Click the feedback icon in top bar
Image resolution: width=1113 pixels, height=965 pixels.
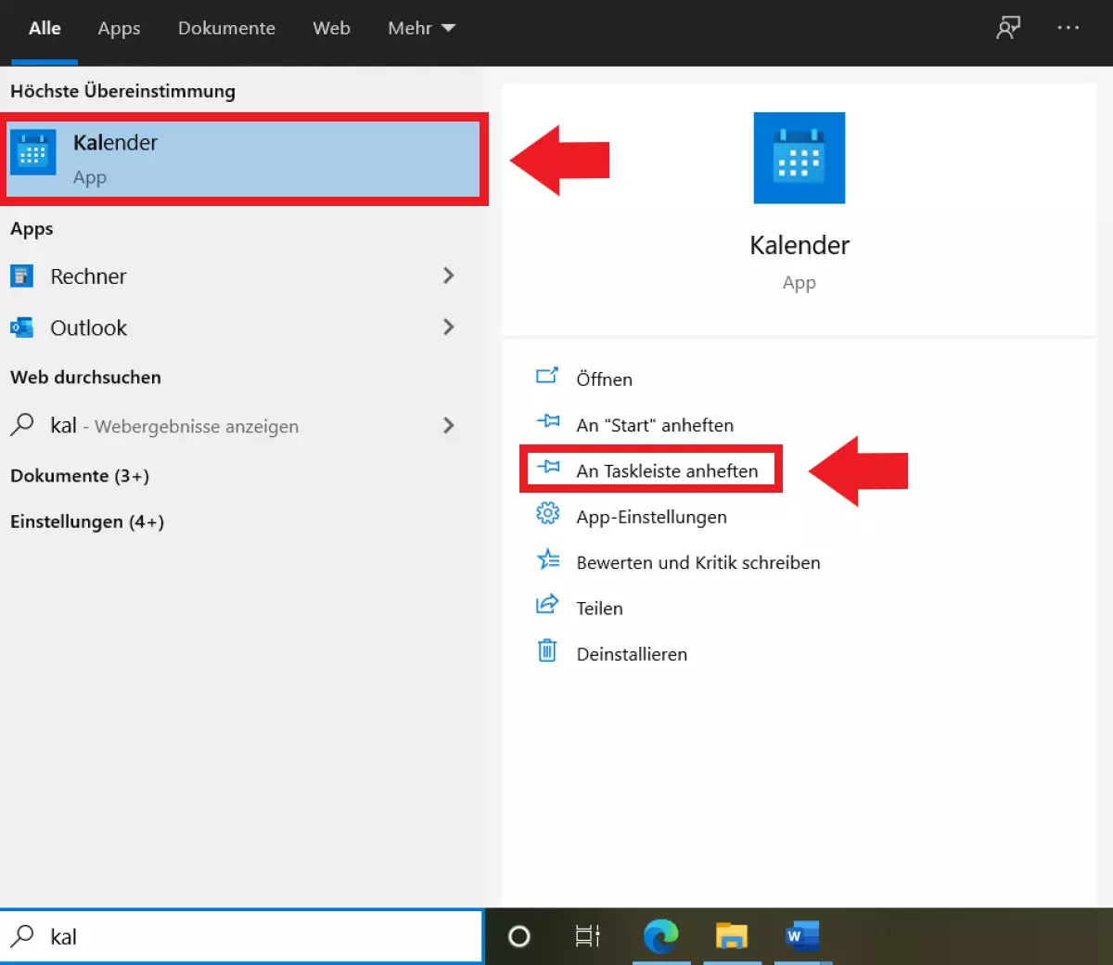[1007, 28]
